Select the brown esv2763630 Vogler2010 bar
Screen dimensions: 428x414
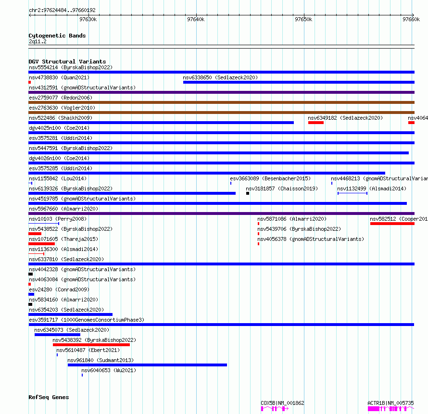click(x=221, y=113)
